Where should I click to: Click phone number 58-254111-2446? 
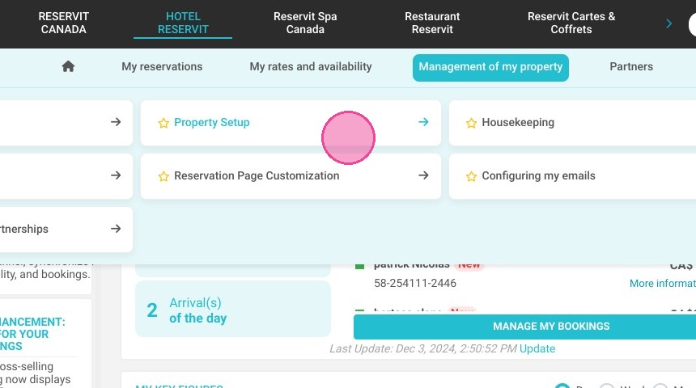415,284
